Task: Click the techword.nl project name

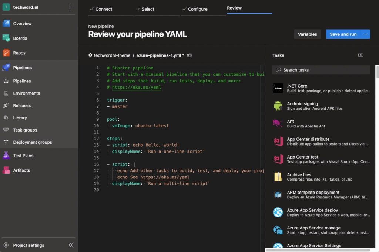Action: (26, 7)
